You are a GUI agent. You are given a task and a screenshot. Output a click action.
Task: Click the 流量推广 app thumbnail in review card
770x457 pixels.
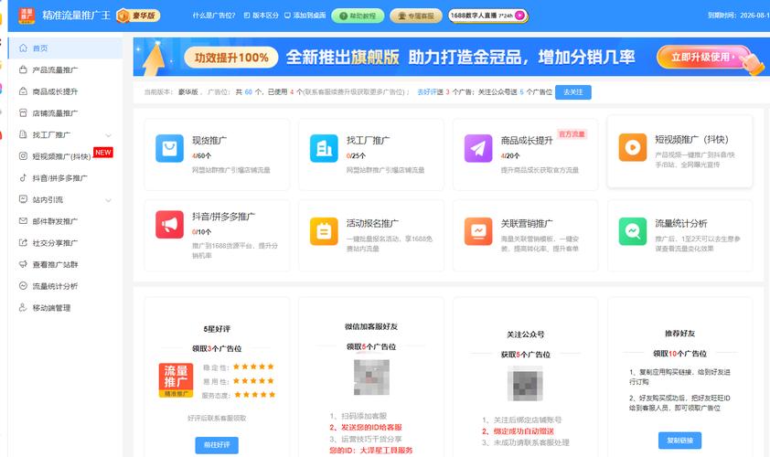tap(176, 380)
